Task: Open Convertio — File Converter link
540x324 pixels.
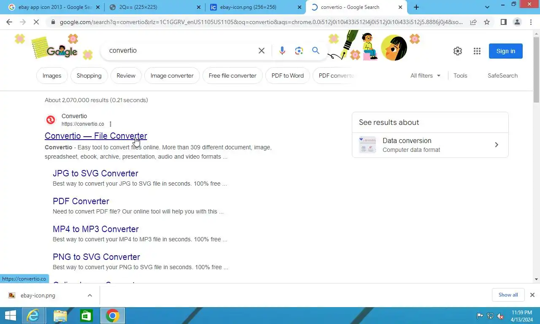Action: pyautogui.click(x=96, y=136)
